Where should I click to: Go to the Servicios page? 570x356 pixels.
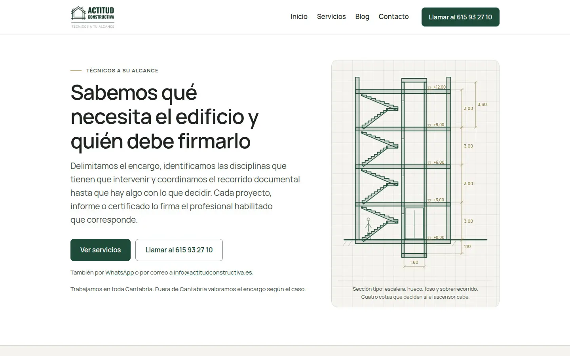pyautogui.click(x=331, y=17)
